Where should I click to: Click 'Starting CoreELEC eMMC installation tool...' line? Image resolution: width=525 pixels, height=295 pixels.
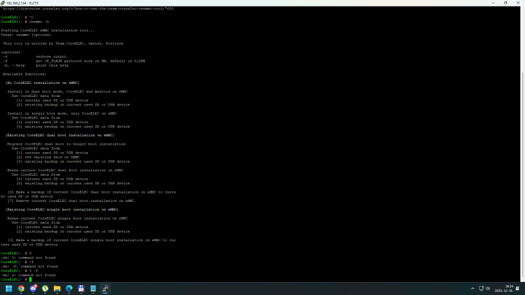47,30
